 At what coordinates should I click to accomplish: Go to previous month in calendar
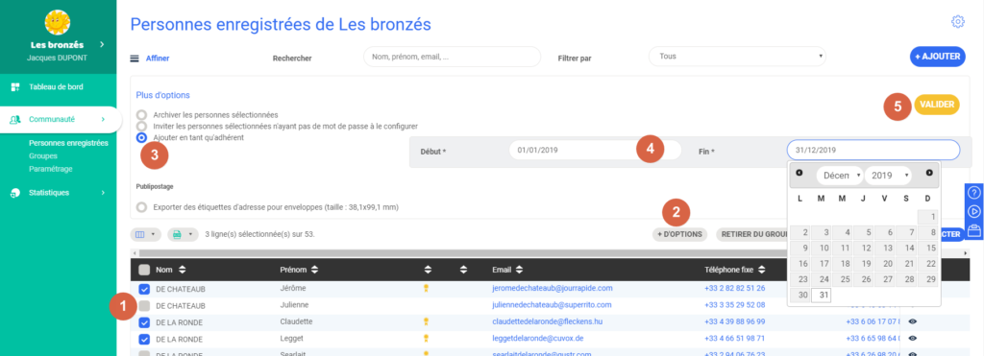pyautogui.click(x=799, y=173)
